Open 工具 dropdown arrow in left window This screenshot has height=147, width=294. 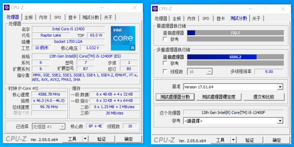point(85,139)
